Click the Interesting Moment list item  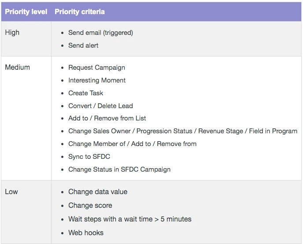coord(97,80)
